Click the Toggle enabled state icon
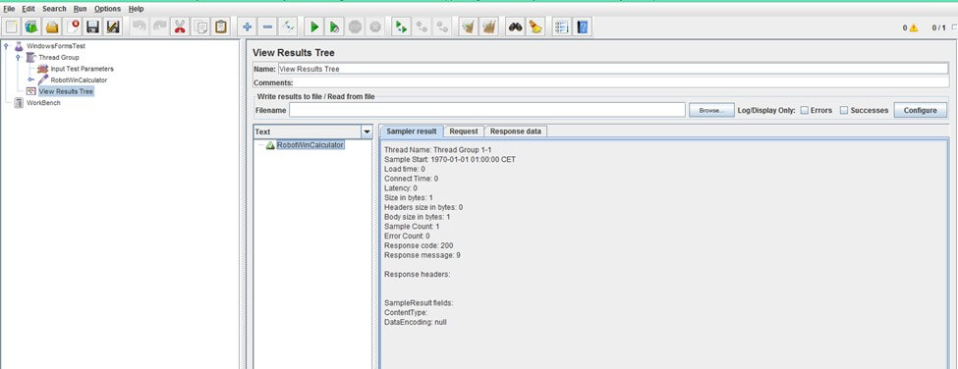958x369 pixels. click(288, 26)
